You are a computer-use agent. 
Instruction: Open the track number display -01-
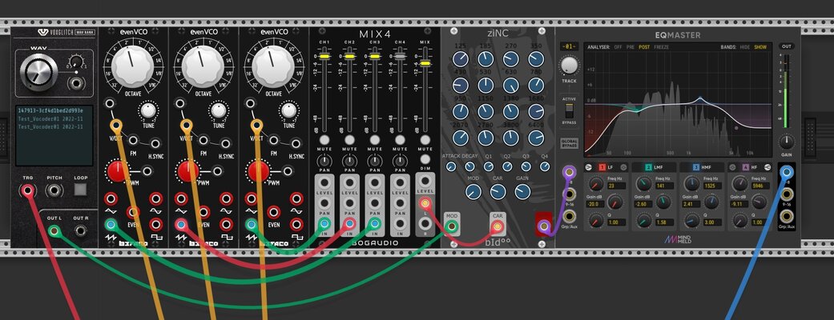[569, 46]
